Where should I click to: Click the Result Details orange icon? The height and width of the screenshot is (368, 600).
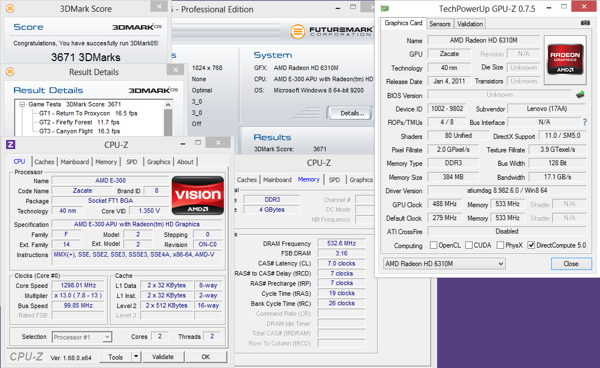tap(10, 71)
